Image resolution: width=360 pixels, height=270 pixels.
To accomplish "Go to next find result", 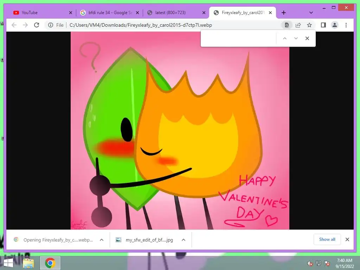I will [x=296, y=38].
